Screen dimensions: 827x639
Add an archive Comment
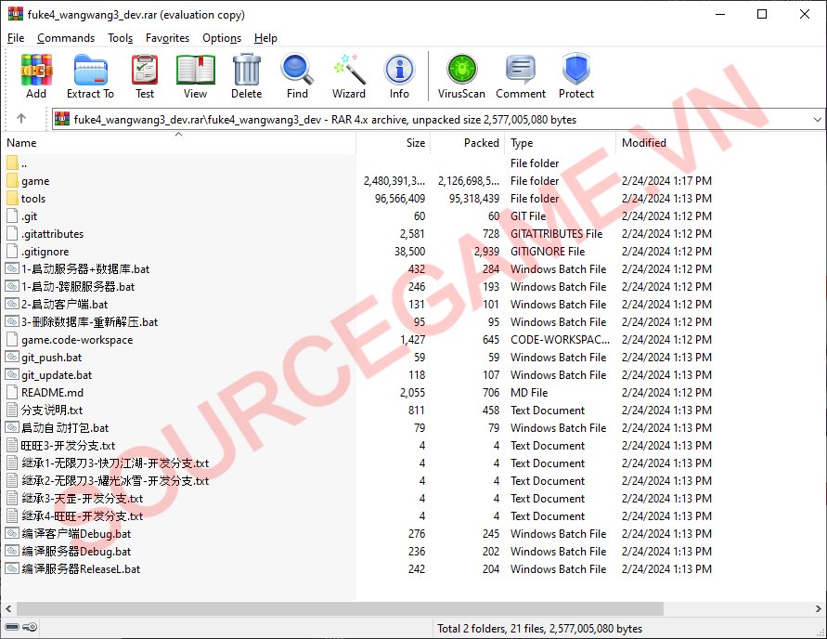[x=521, y=75]
